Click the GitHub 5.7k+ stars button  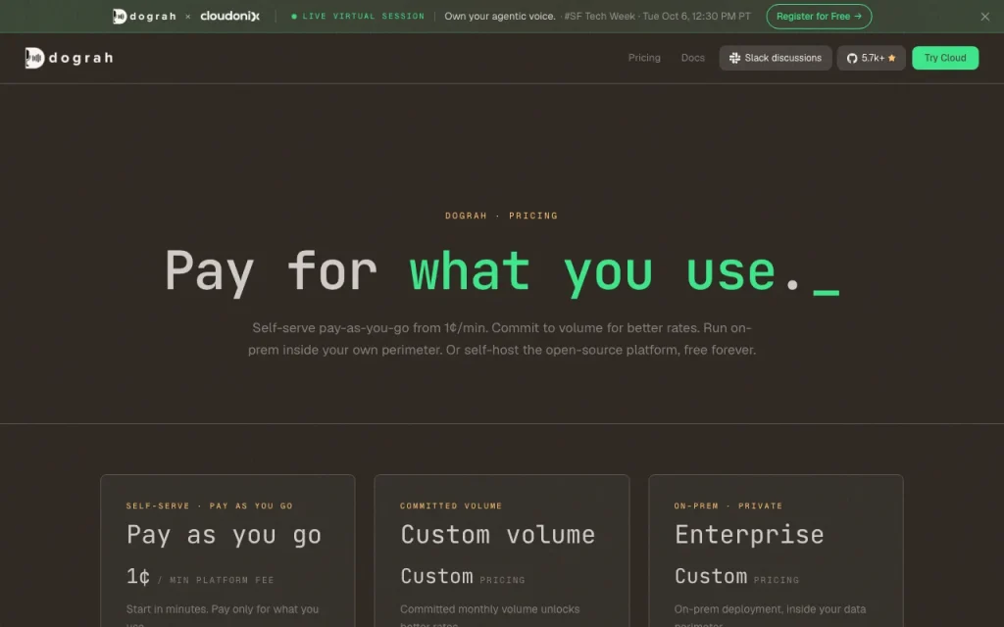871,58
